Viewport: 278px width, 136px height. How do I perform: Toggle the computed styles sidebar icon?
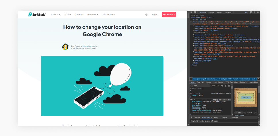pyautogui.click(x=229, y=86)
